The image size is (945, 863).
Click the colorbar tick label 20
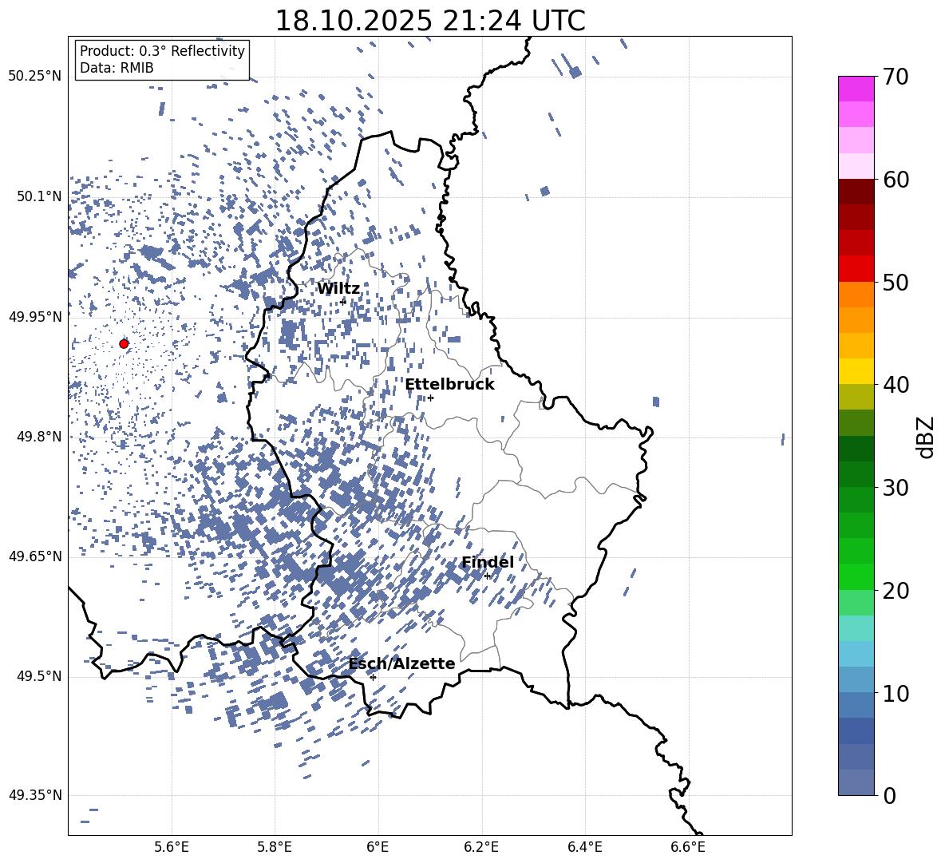[896, 591]
